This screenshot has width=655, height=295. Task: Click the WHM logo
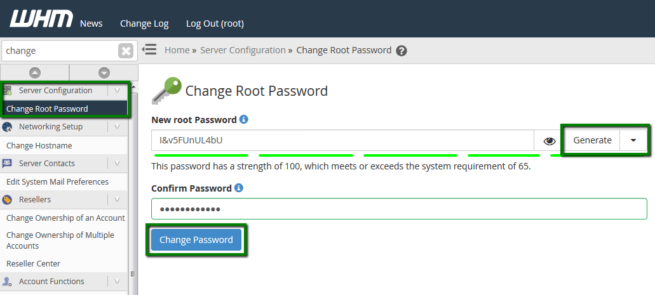tap(41, 19)
